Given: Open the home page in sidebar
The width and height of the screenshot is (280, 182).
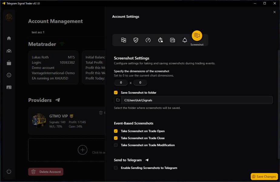Looking at the screenshot, I should tap(9, 38).
